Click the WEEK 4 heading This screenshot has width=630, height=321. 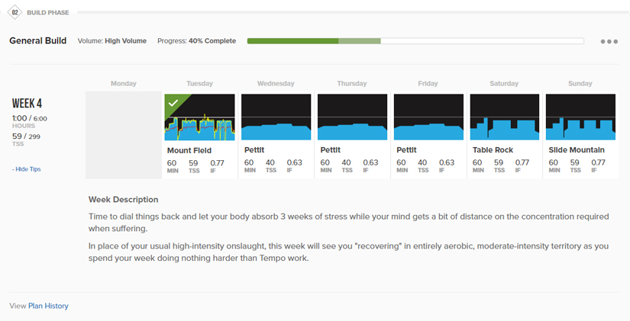[x=27, y=104]
